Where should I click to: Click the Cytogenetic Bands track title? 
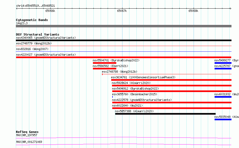click(32, 20)
